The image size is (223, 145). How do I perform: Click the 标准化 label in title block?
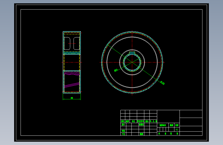[x=141, y=124]
